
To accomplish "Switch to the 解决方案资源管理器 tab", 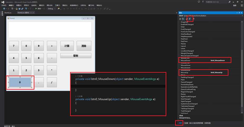I will (196, 123).
